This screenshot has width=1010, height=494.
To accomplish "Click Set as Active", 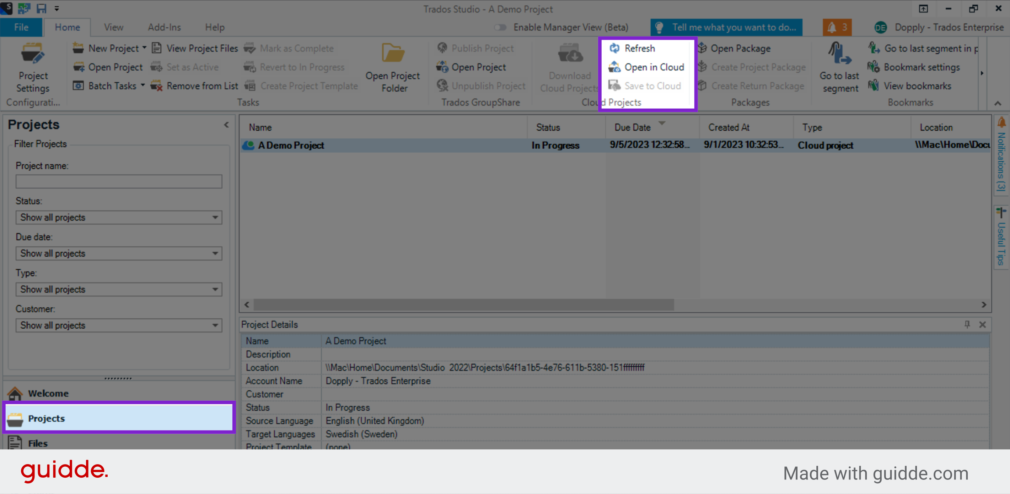I will (185, 67).
